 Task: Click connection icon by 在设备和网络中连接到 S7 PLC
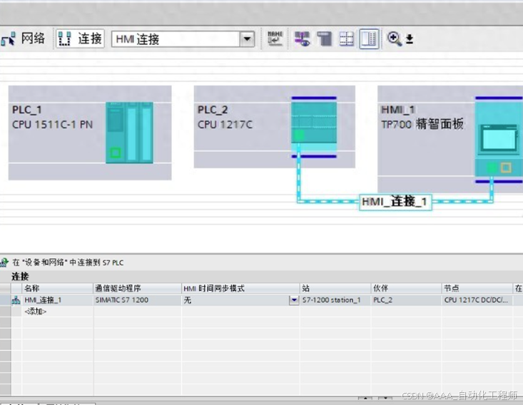pyautogui.click(x=4, y=262)
